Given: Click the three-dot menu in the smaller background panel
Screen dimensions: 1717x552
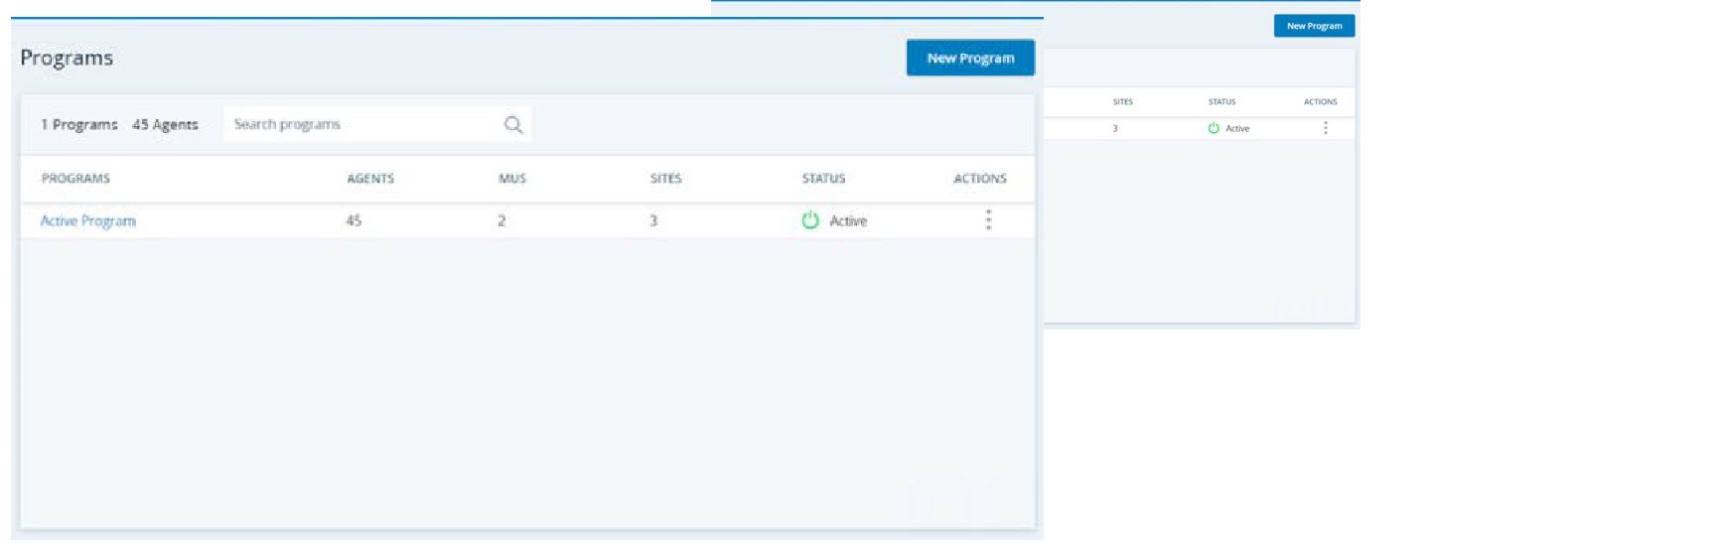Looking at the screenshot, I should point(1325,128).
